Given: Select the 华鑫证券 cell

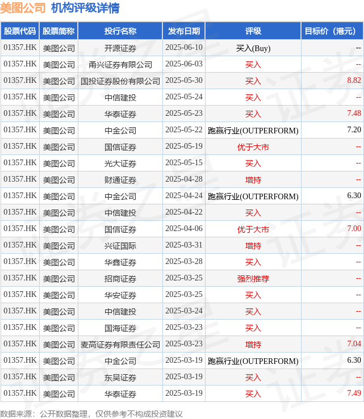Looking at the screenshot, I should pos(120,262).
